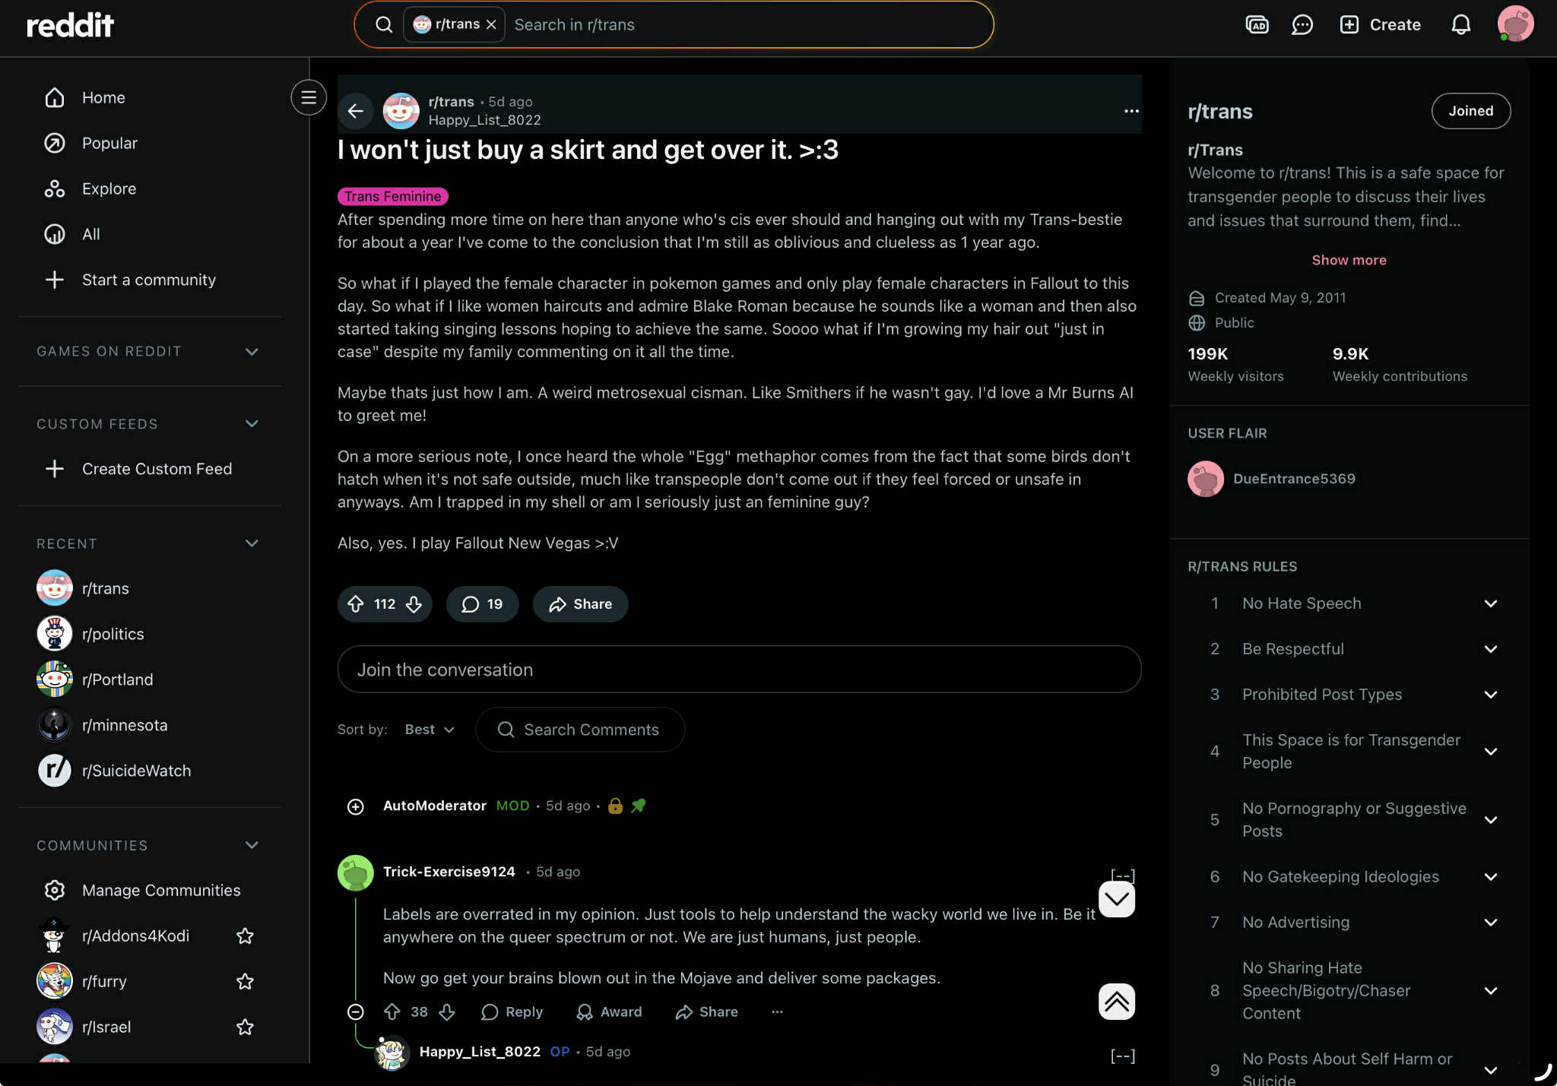
Task: Click the pink Trans Feminine flair tag
Action: (392, 196)
